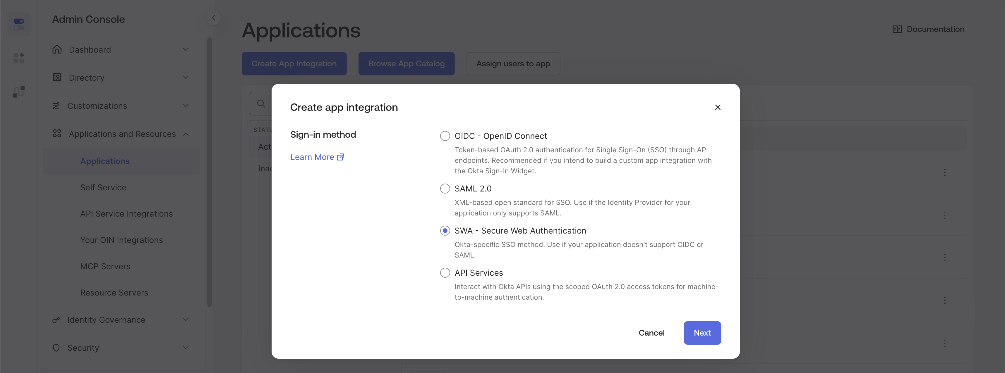The image size is (1005, 373).
Task: Click the Documentation book icon
Action: (x=897, y=29)
